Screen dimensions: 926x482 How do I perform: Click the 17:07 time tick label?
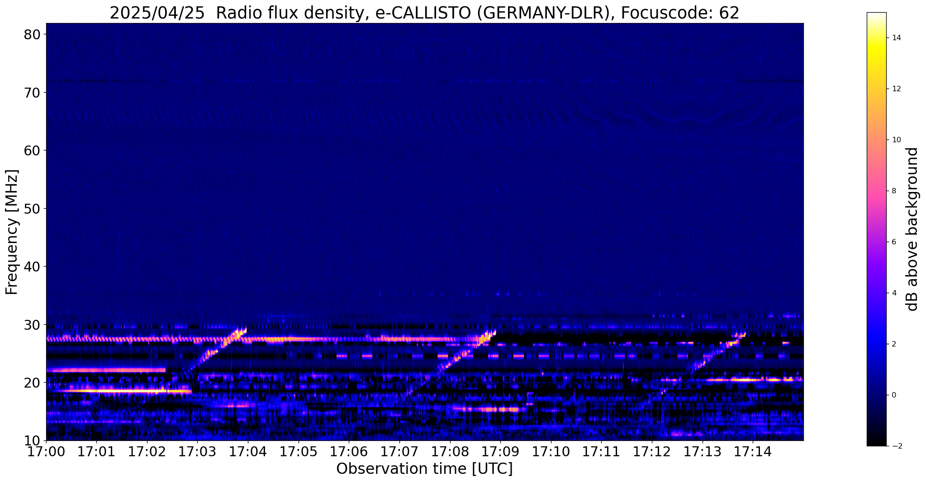point(399,451)
